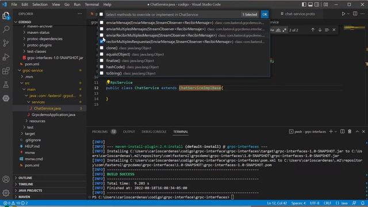
Task: Open notifications bell in status bar
Action: coord(363,203)
